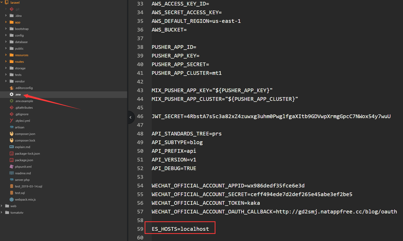Expand the tests folder arrow

click(x=6, y=75)
